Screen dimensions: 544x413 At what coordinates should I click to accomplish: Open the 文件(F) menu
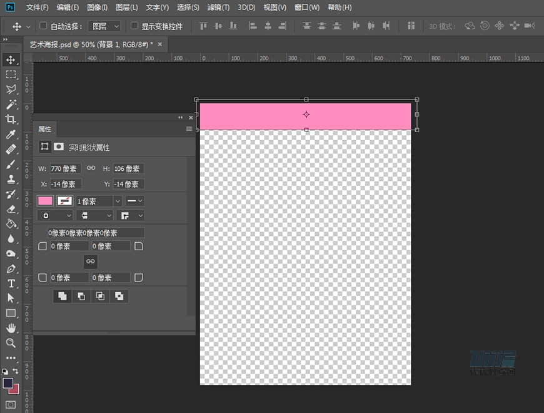coord(37,8)
